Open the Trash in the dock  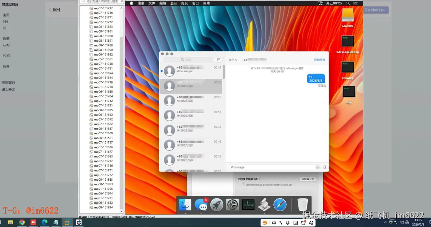[302, 205]
